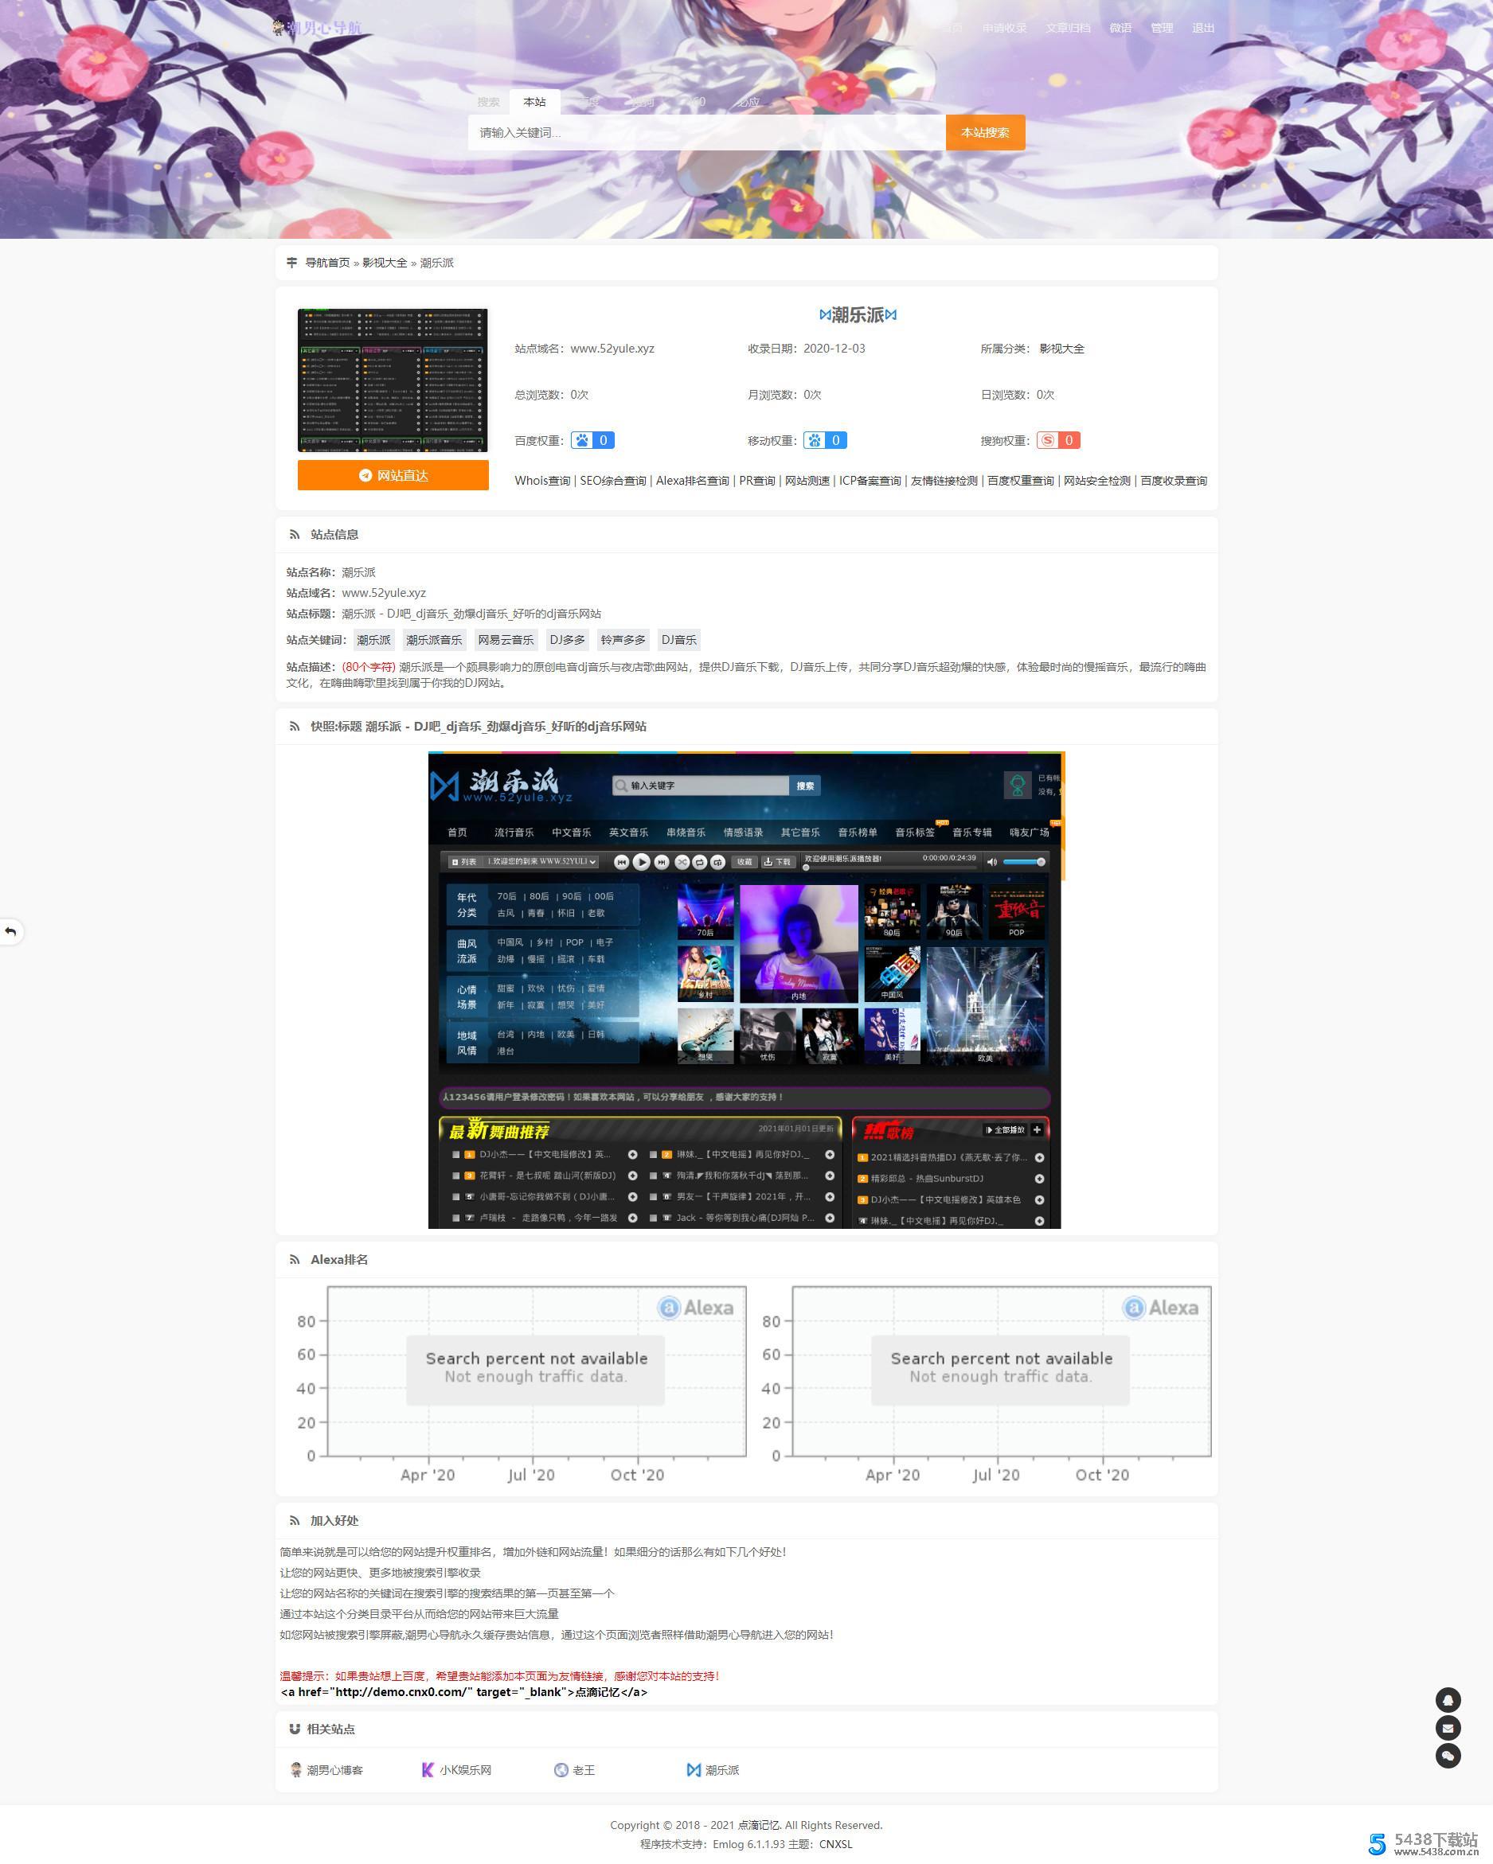Click the back arrow on the left page edge
Image resolution: width=1493 pixels, height=1864 pixels.
pos(11,932)
